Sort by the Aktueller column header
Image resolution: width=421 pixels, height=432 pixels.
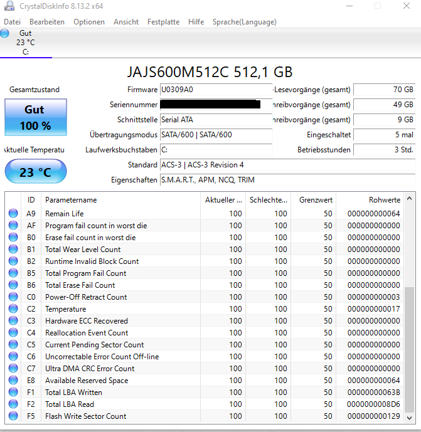pos(223,200)
